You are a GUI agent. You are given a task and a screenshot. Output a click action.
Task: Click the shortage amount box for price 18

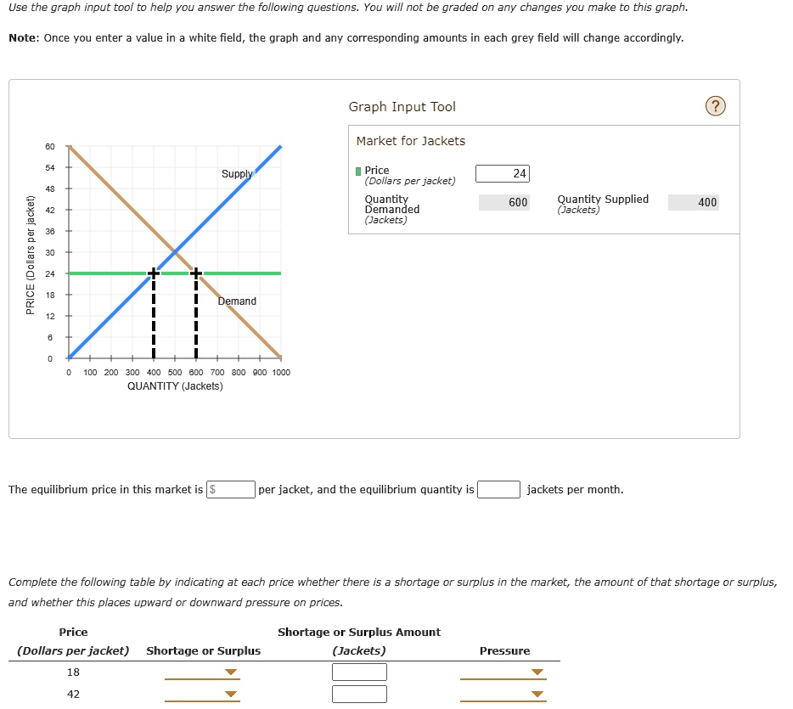coord(360,672)
